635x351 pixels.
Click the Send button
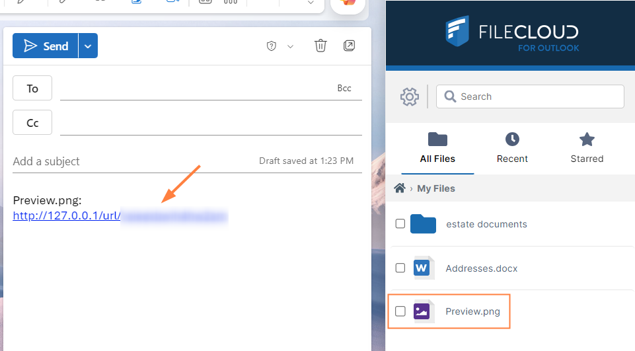46,46
